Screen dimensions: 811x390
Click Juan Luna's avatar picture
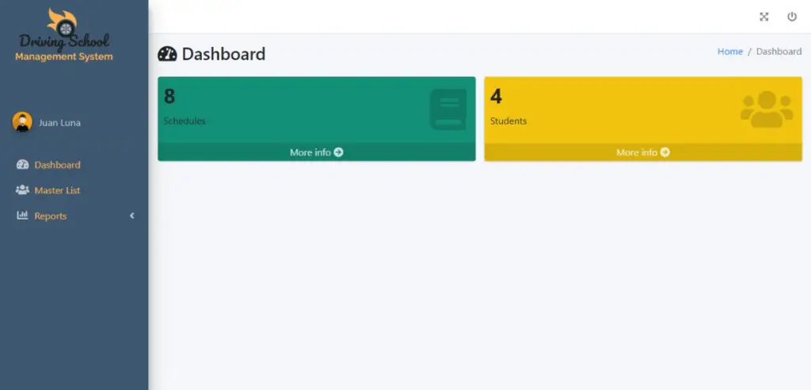coord(22,122)
